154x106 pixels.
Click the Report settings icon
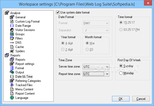[12, 64]
